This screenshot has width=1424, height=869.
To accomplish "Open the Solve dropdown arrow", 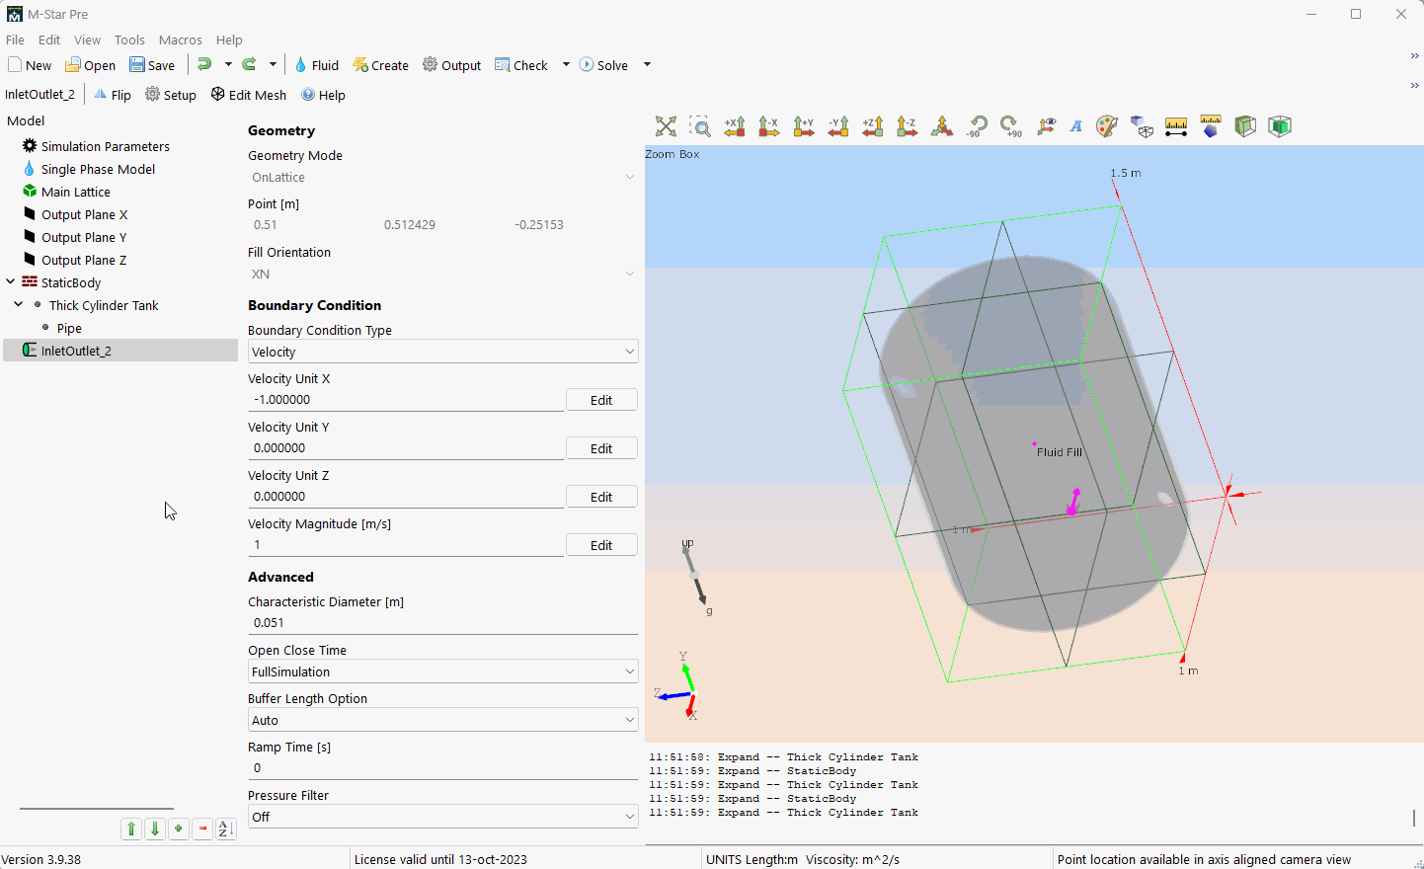I will click(x=647, y=64).
